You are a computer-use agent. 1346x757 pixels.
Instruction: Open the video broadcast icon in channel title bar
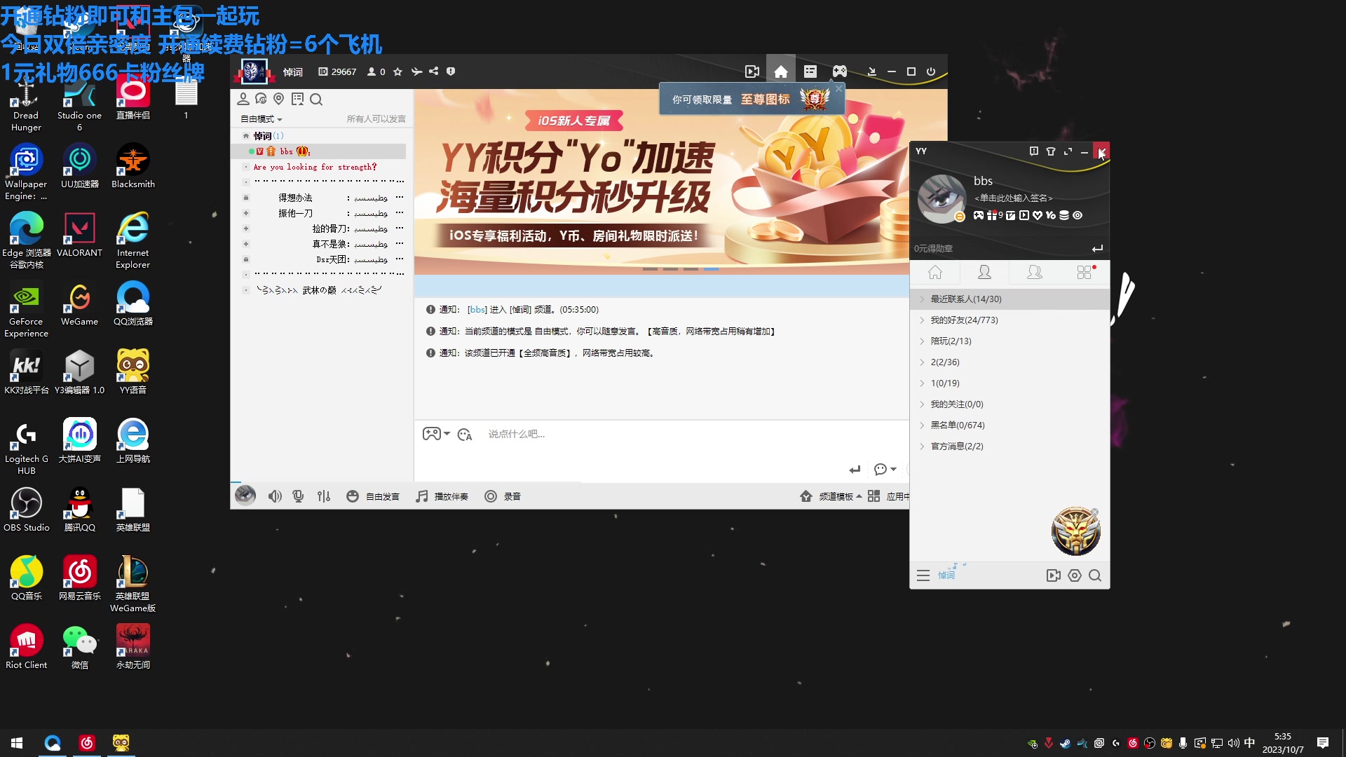pyautogui.click(x=752, y=71)
